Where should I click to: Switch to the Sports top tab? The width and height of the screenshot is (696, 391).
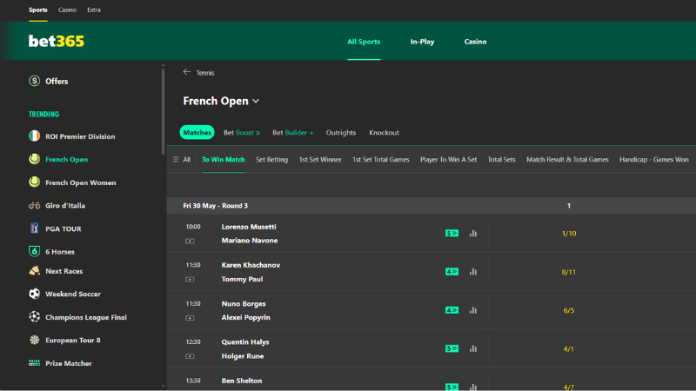(38, 10)
